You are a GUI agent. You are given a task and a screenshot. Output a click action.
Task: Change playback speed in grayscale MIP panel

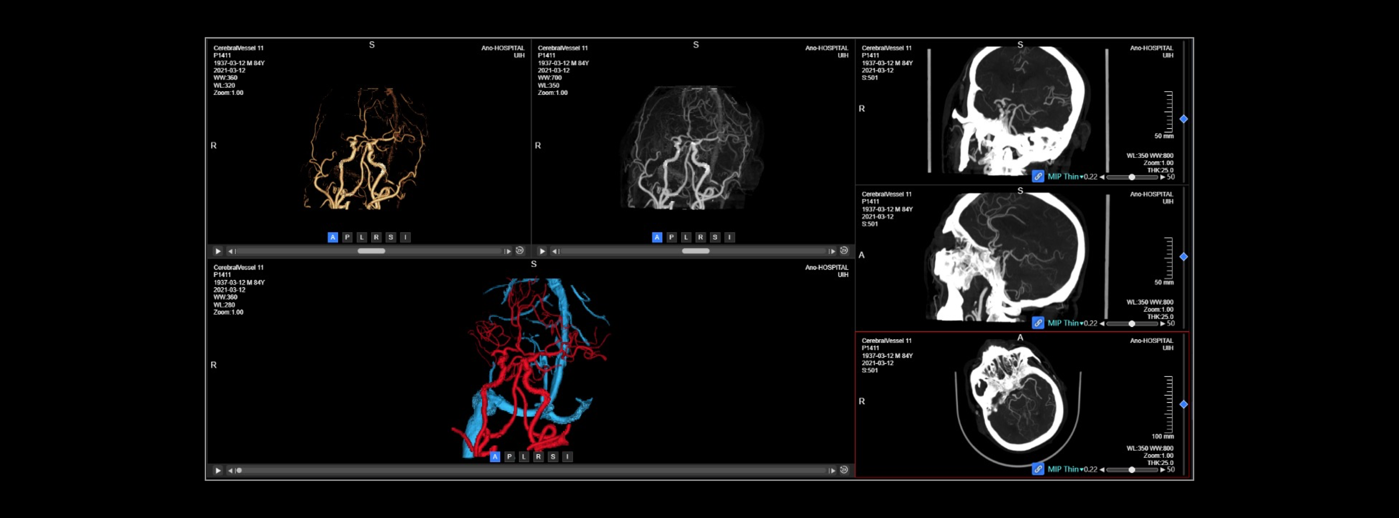(x=844, y=250)
